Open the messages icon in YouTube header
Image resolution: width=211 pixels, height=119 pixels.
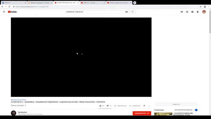(193, 12)
